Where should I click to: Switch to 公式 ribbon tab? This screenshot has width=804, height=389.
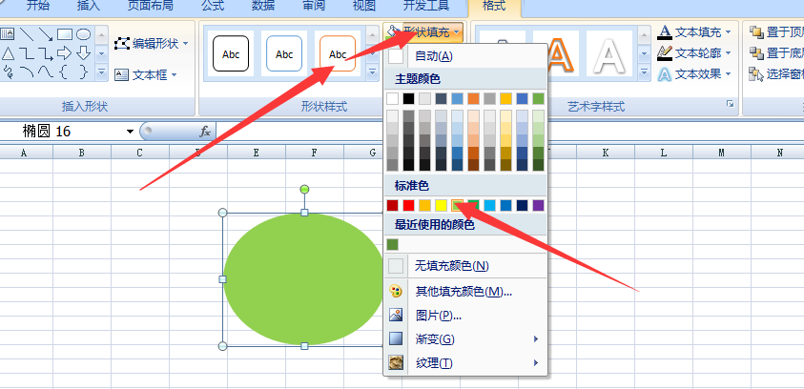213,6
